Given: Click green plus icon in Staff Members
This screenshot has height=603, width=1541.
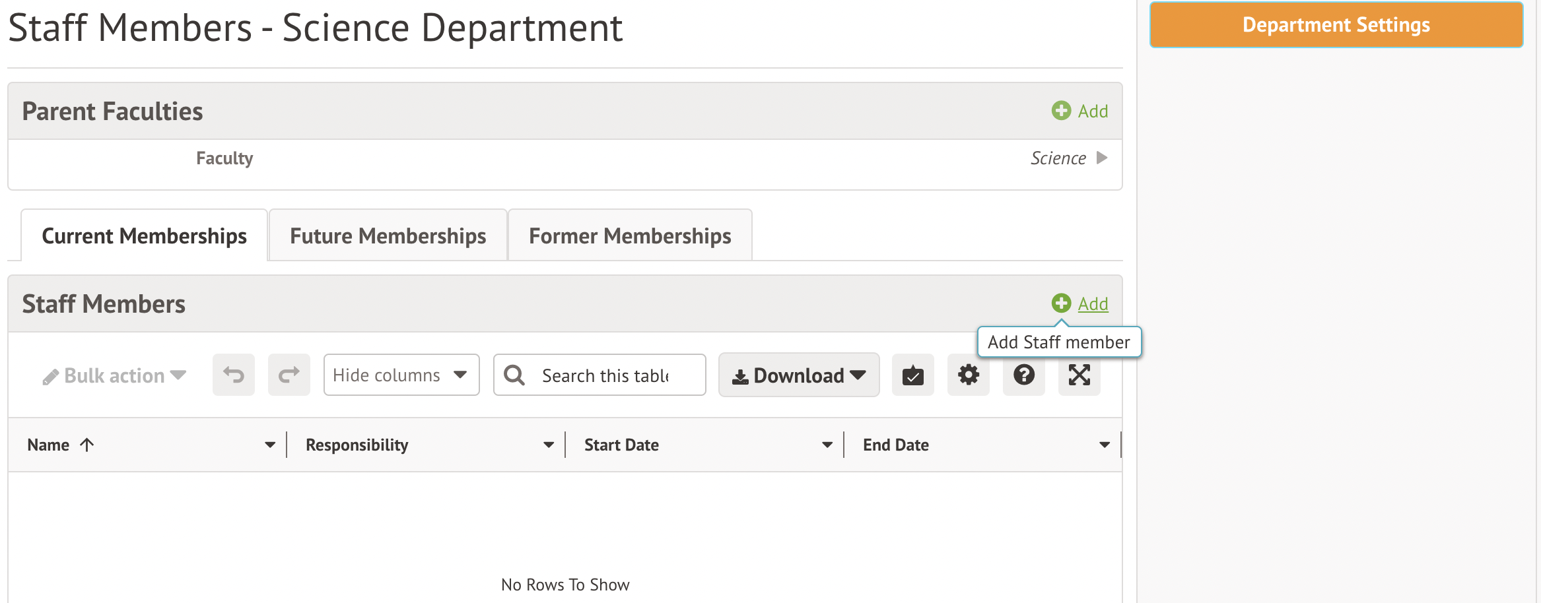Looking at the screenshot, I should (x=1061, y=303).
